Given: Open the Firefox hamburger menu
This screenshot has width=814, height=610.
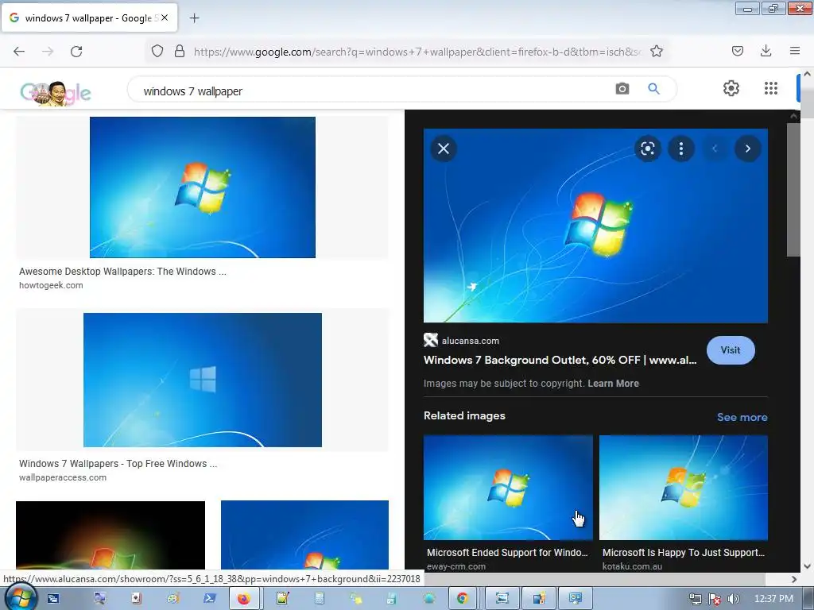Looking at the screenshot, I should click(795, 51).
